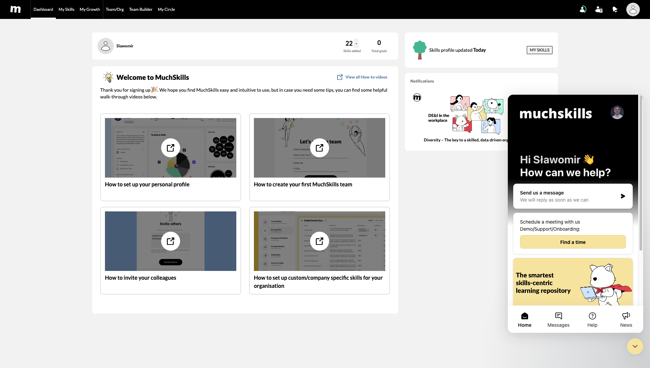Open View all How-to videos link
Screen dimensions: 650x368
click(366, 77)
